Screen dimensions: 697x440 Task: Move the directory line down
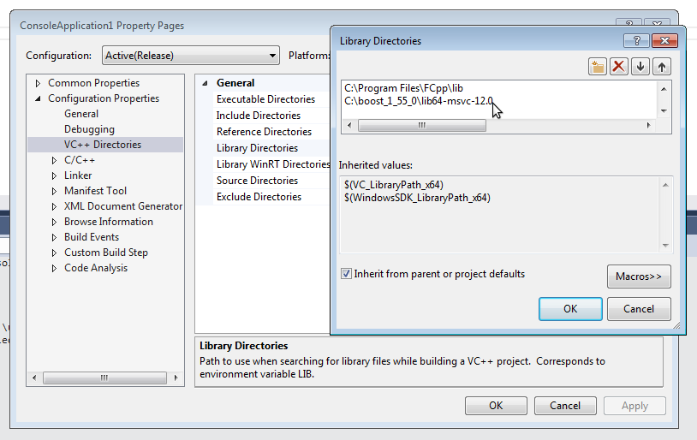[640, 67]
